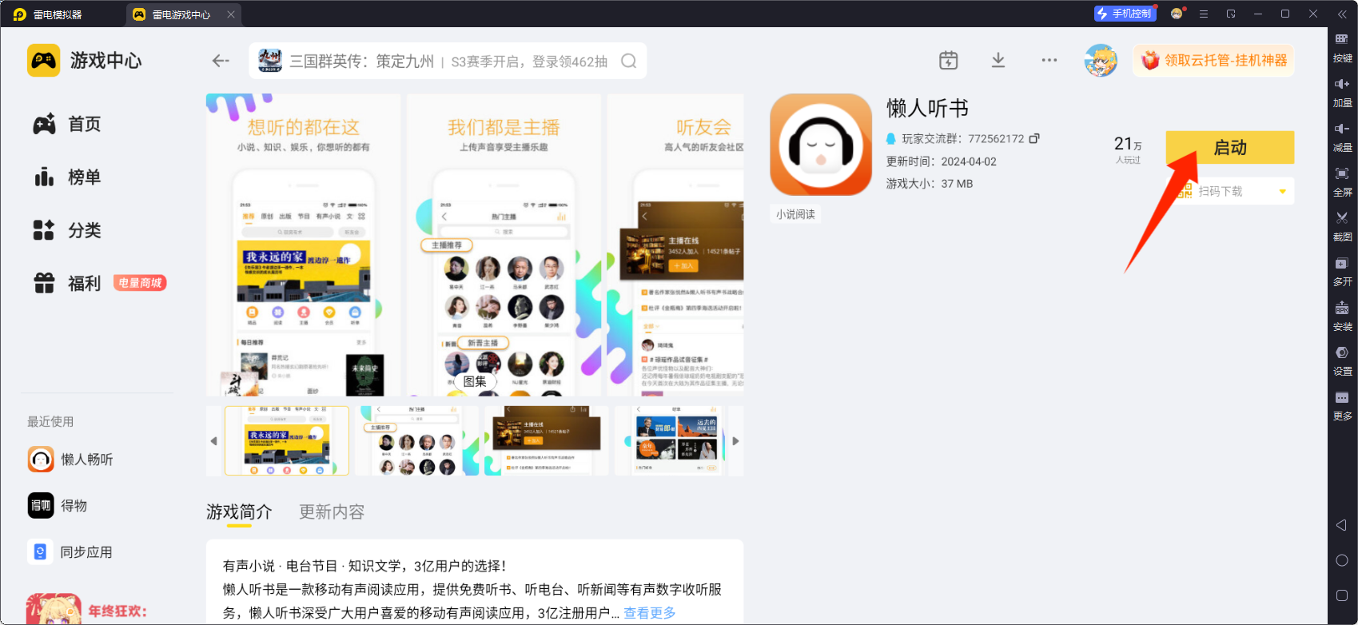This screenshot has height=625, width=1358.
Task: Click the 游戏大小 37 MB text
Action: coord(930,184)
